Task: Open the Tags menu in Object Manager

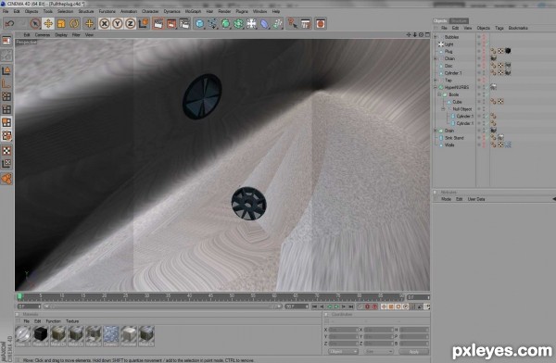Action: coord(499,28)
